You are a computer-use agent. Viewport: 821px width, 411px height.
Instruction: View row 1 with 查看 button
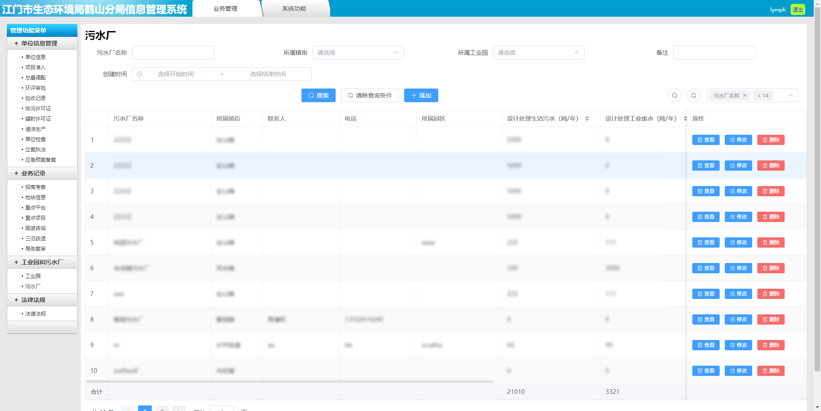[x=706, y=140]
